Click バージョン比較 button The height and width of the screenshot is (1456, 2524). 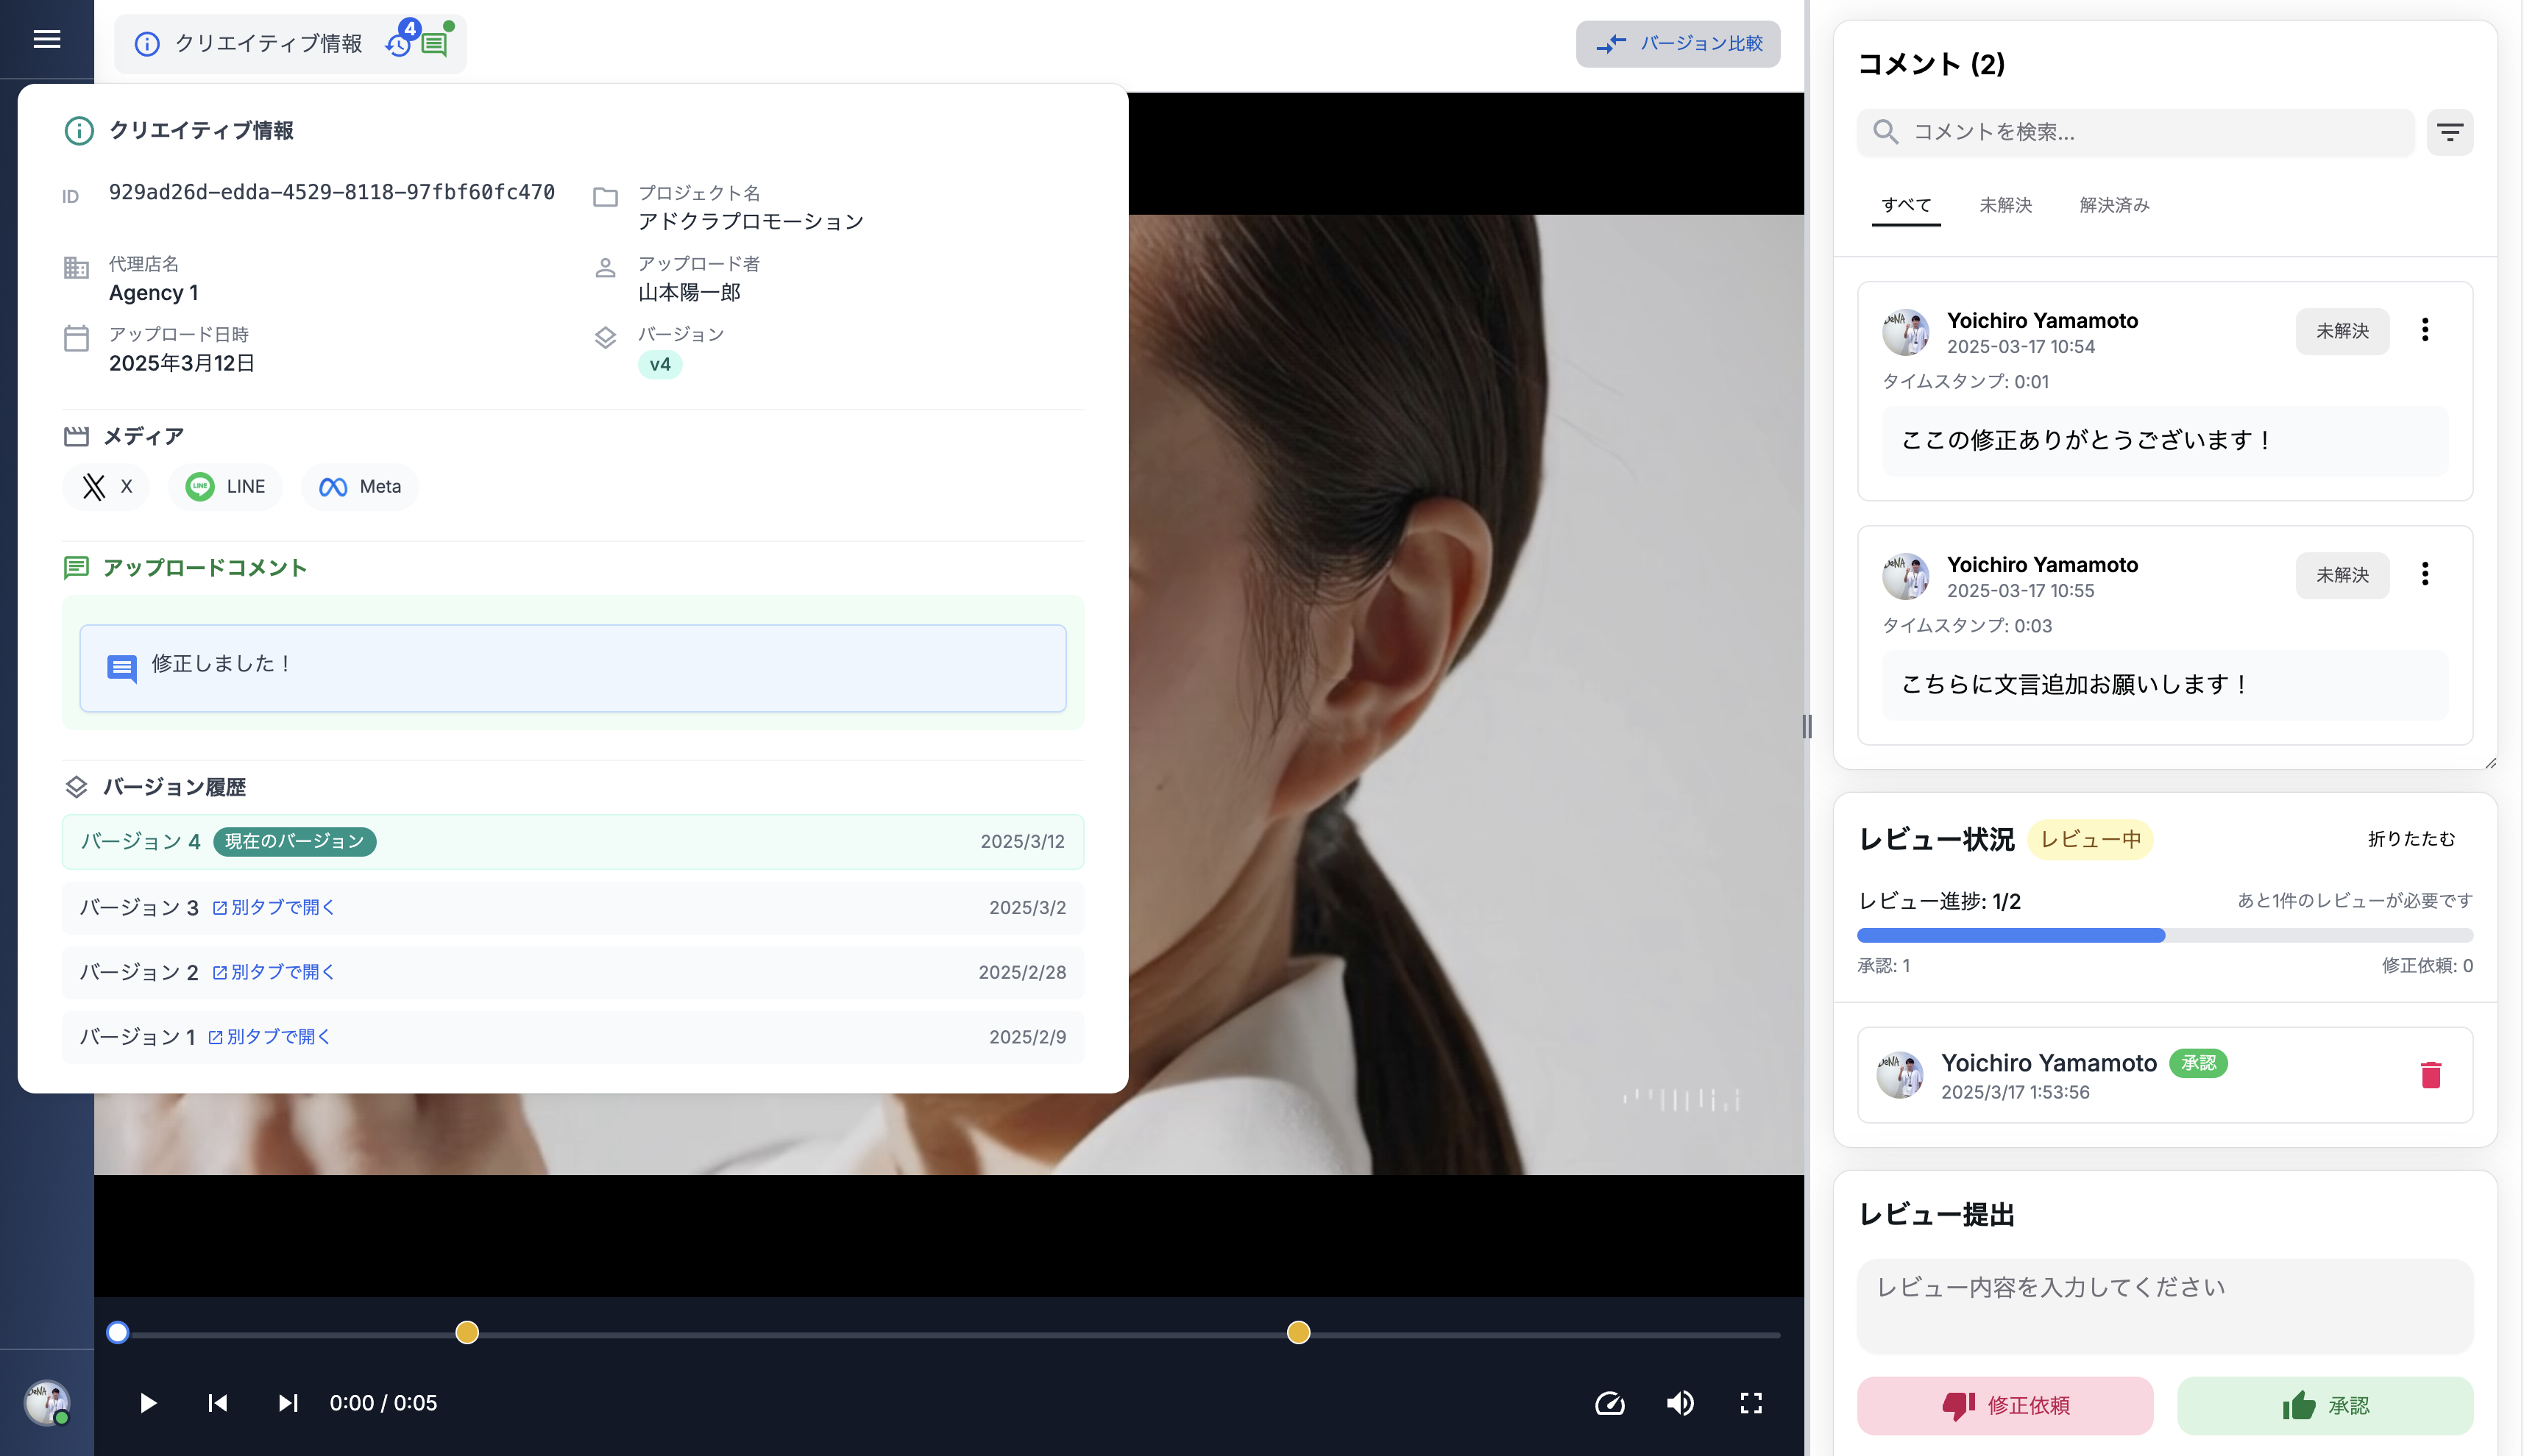(1678, 44)
